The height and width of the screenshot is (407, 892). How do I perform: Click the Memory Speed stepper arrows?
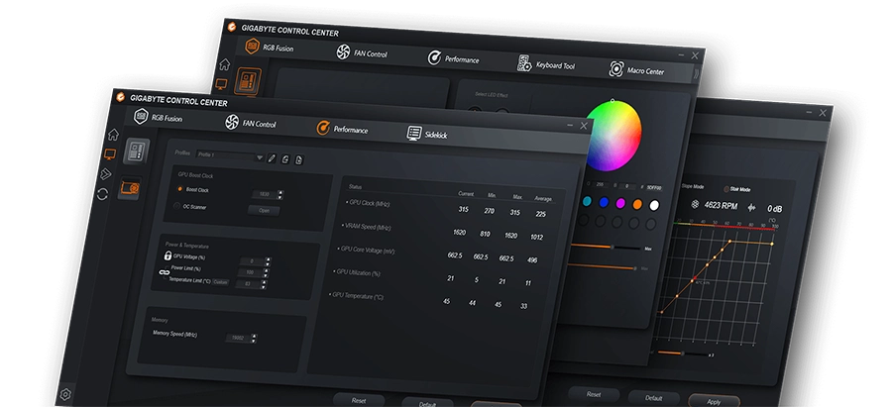pos(254,339)
